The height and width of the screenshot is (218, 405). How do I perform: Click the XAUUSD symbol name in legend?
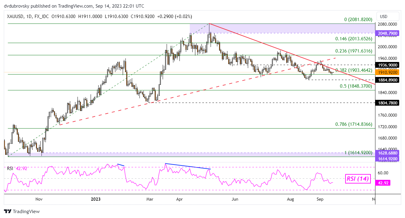pyautogui.click(x=15, y=16)
